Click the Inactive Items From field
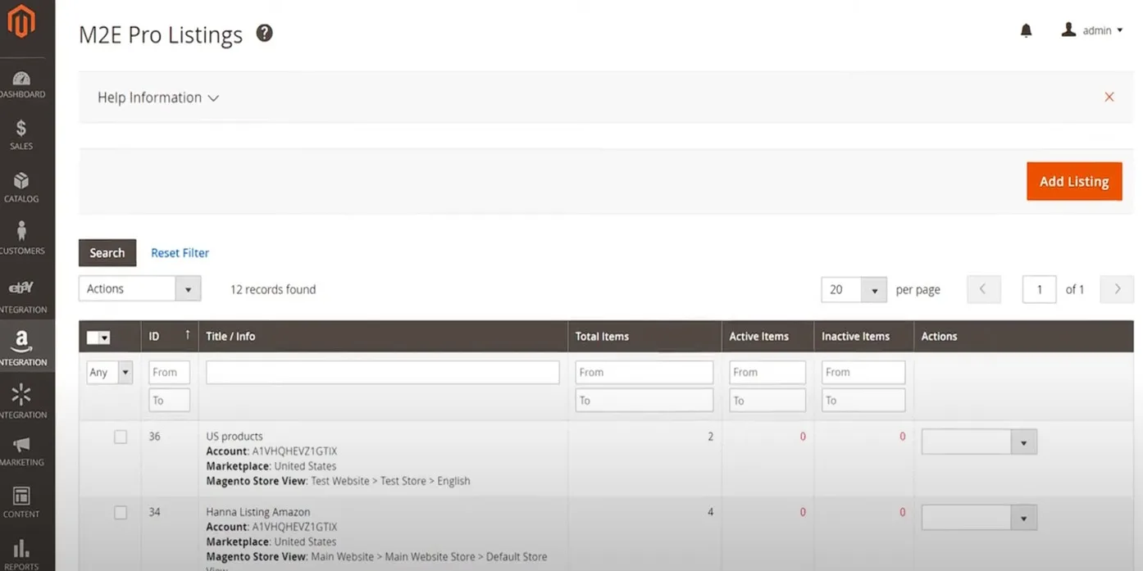This screenshot has width=1143, height=571. click(x=863, y=373)
